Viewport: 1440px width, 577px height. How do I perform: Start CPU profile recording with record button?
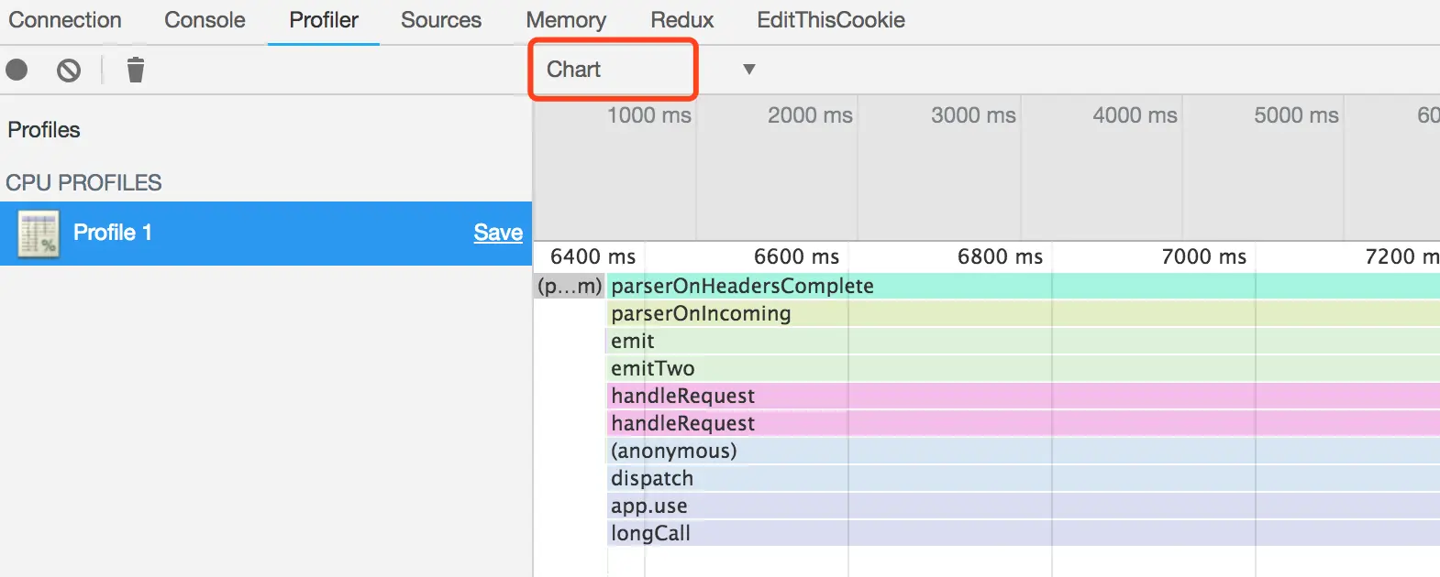pyautogui.click(x=17, y=70)
